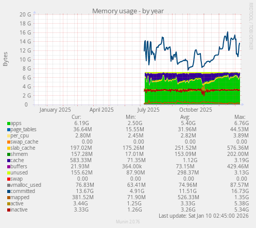Select the 'cache' legend label
256x228 pixels.
(17, 160)
